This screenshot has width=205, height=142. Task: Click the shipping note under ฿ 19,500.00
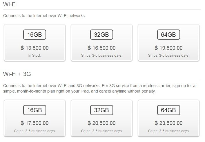[x=168, y=56]
